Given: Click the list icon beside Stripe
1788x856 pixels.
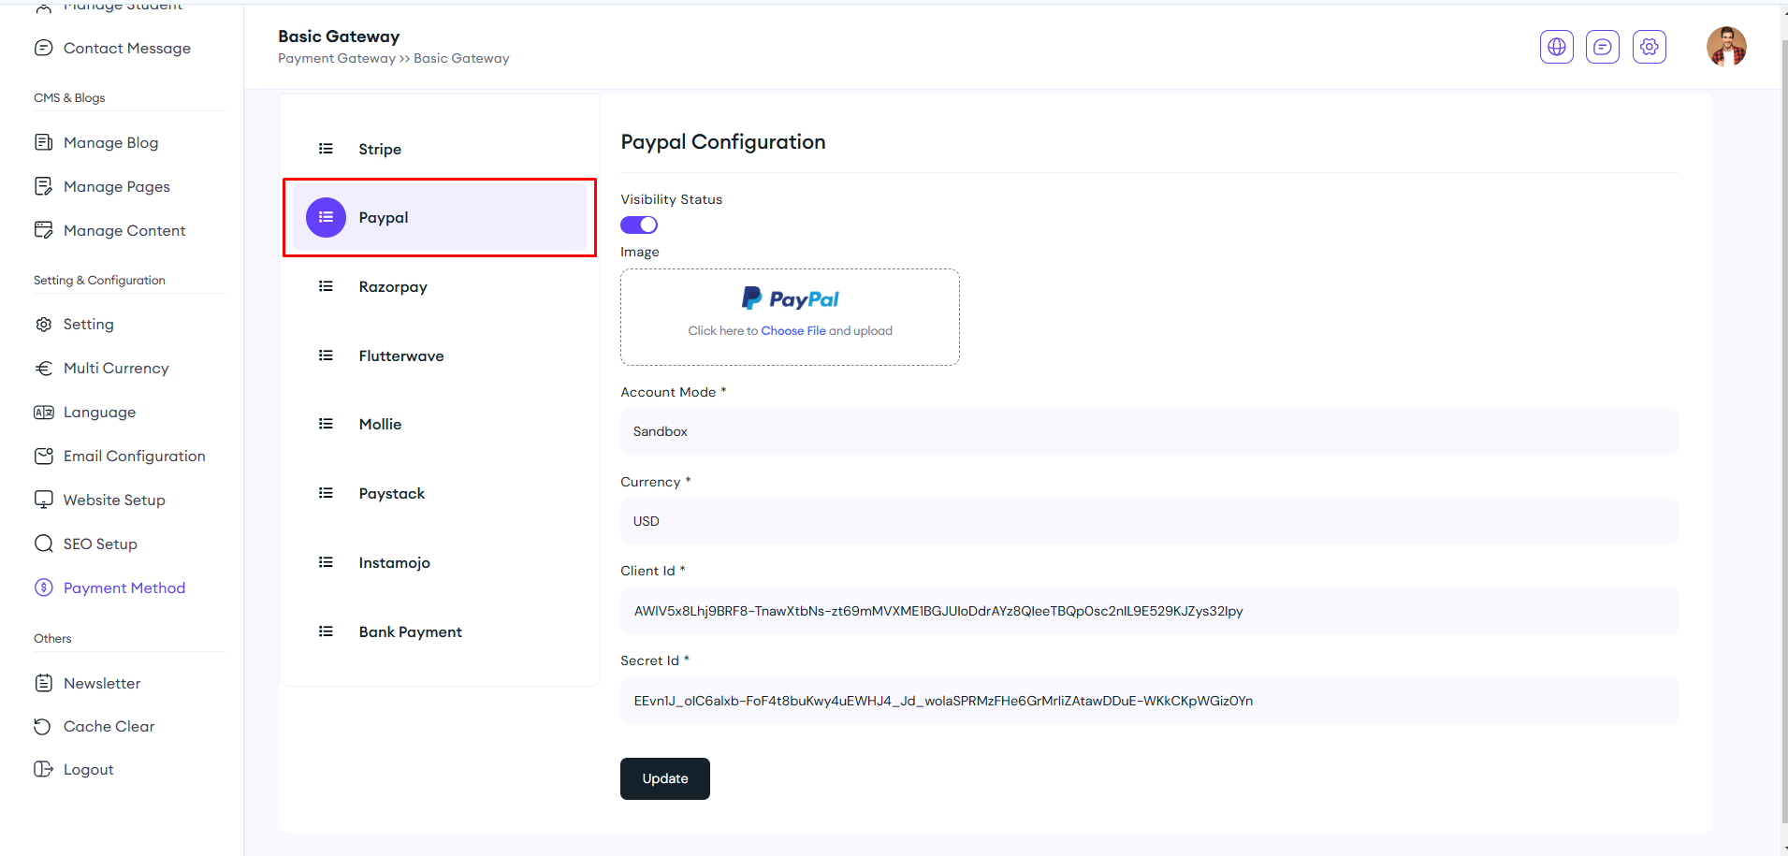Looking at the screenshot, I should pos(326,149).
